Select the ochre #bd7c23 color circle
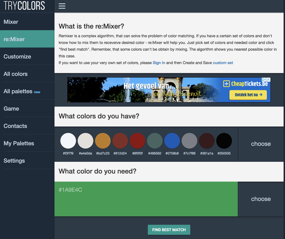This screenshot has height=239, width=285. [103, 141]
